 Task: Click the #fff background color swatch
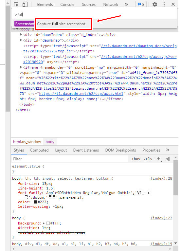click(x=48, y=223)
